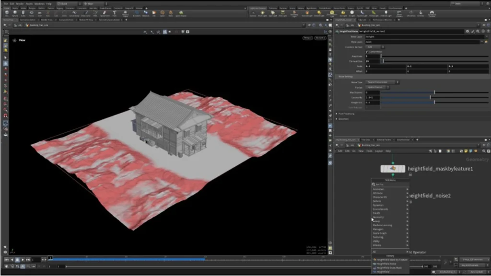Switch to the Lights and Cameras shelf tab
The width and height of the screenshot is (491, 276).
(258, 8)
